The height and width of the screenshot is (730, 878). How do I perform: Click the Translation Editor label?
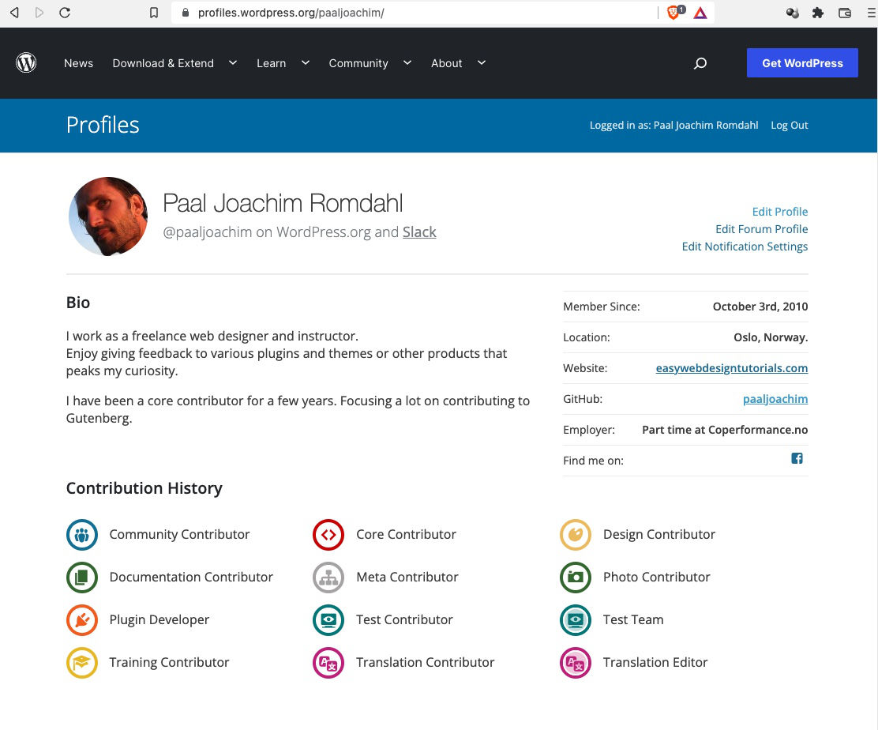click(x=655, y=662)
